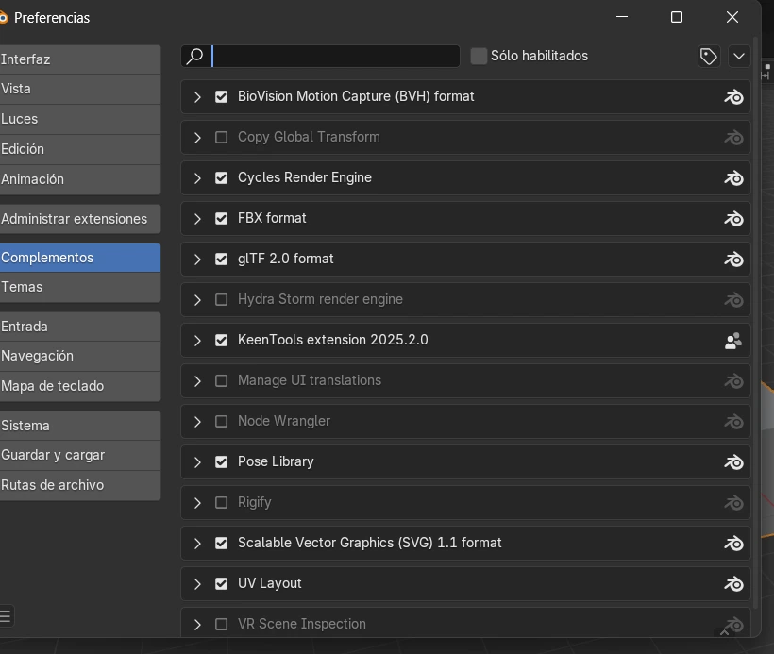Click the hamburger menu icon at bottom left

point(6,616)
